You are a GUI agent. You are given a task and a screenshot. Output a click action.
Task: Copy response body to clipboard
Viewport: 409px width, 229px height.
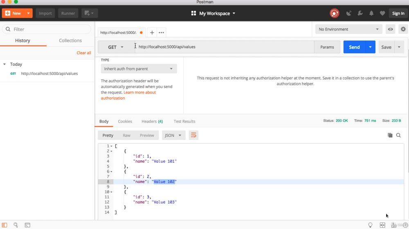pyautogui.click(x=390, y=135)
